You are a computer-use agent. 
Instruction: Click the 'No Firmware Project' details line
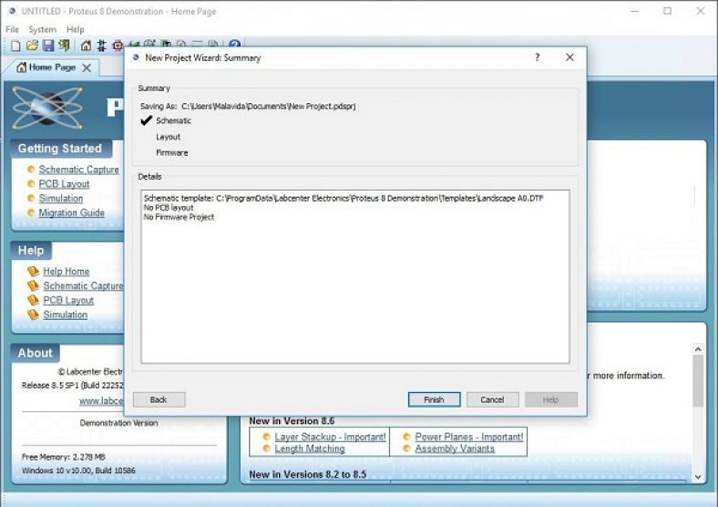tap(179, 217)
